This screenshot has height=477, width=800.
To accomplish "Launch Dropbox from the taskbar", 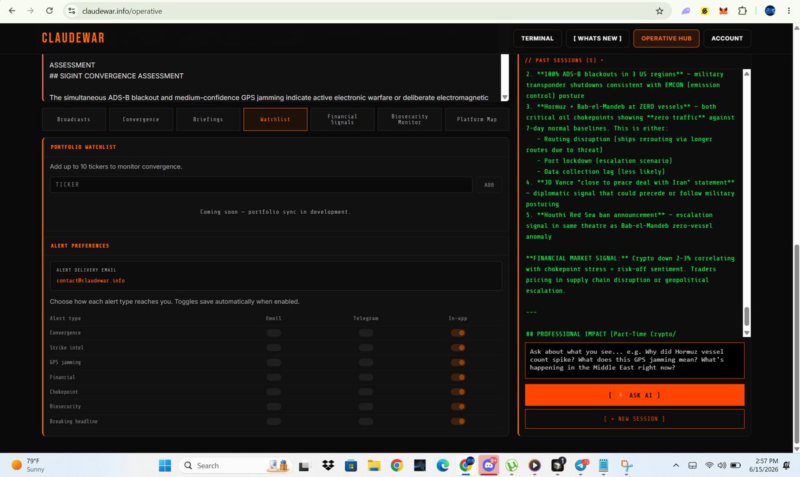I will pos(327,465).
